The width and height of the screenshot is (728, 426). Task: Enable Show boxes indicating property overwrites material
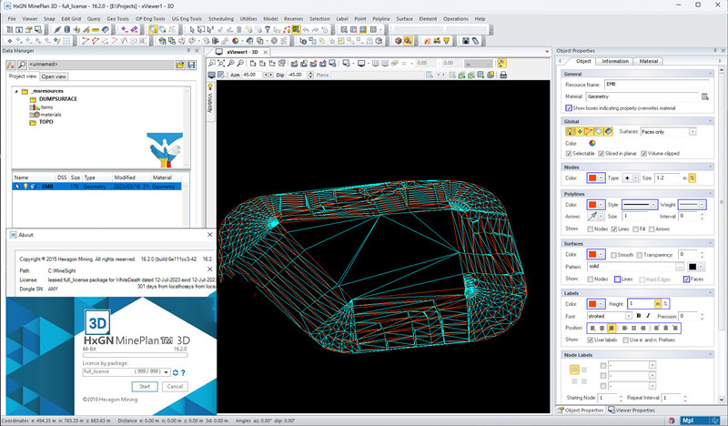pos(569,108)
